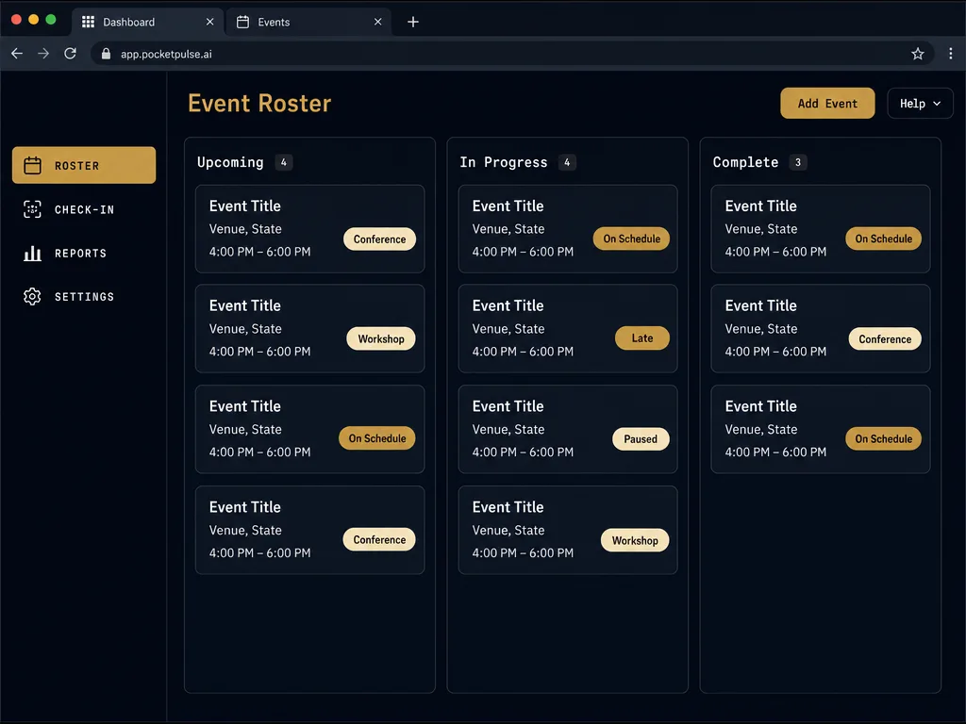Click On Schedule tag on last Complete card
The width and height of the screenshot is (966, 724).
(x=883, y=438)
